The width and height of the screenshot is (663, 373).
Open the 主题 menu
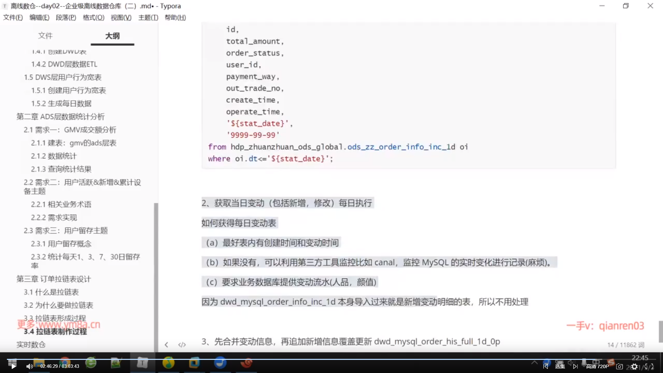click(148, 18)
